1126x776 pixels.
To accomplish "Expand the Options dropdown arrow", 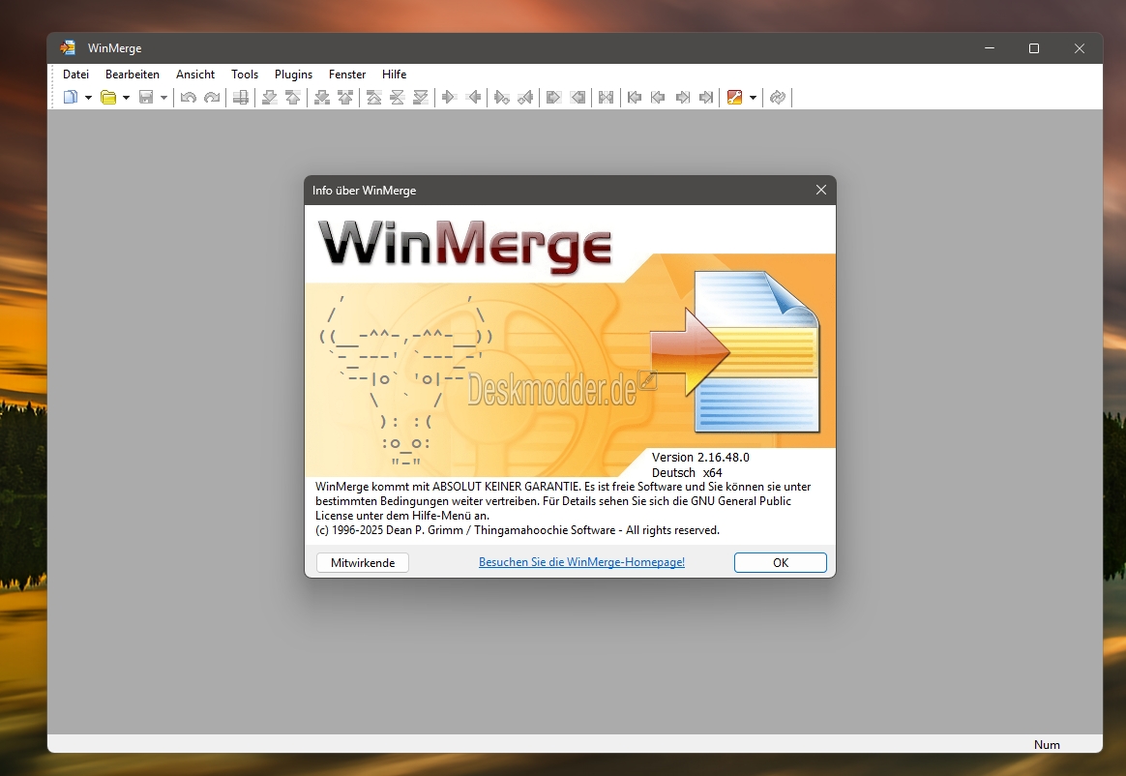I will [753, 97].
